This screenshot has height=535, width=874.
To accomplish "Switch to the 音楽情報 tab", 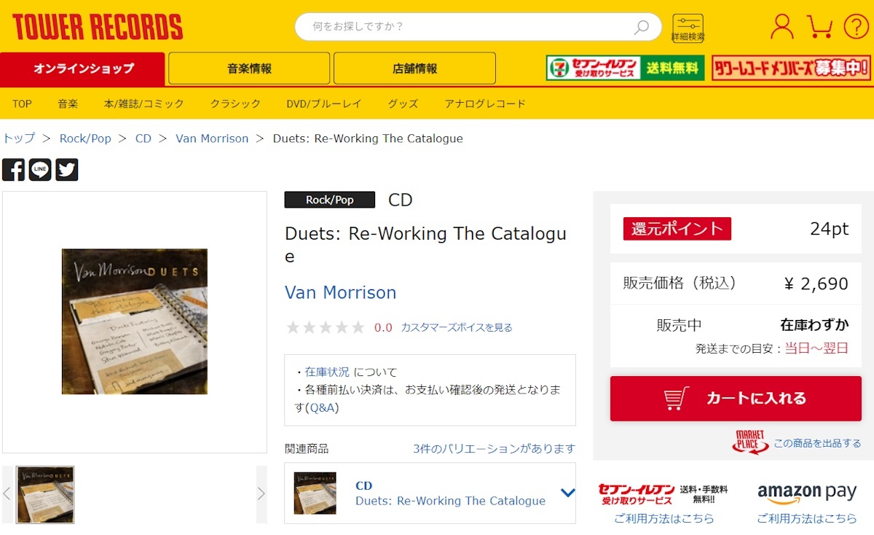I will 249,69.
